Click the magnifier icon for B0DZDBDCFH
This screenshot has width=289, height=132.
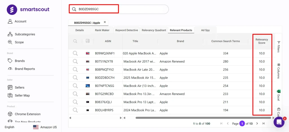[x=75, y=78]
